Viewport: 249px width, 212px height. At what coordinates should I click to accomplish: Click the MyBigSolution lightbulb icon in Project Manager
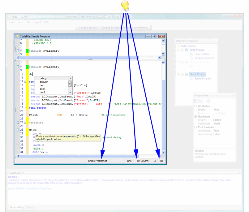pos(178,46)
